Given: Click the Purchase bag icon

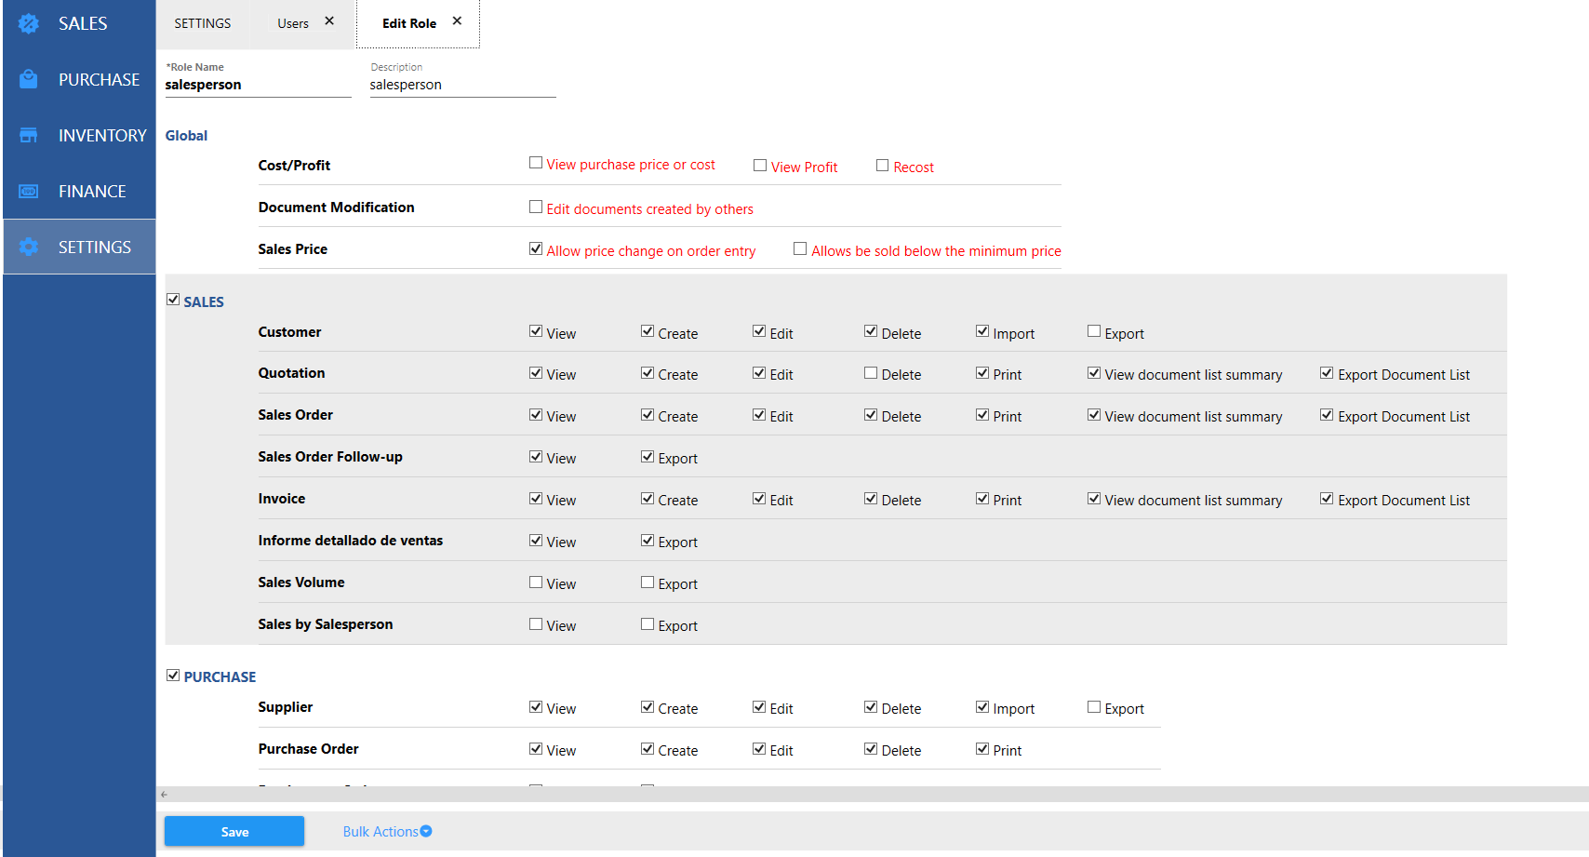Looking at the screenshot, I should pos(29,80).
